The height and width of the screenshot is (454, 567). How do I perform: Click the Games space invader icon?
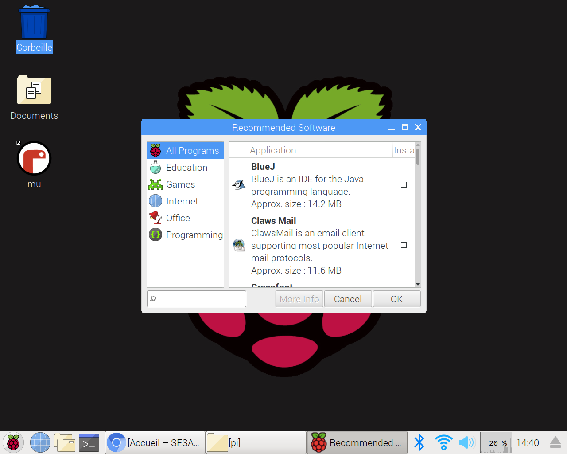[155, 184]
